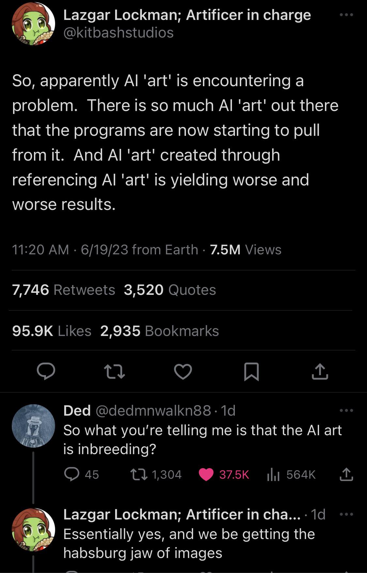Open Lazgar Lockman's profile picture at top
This screenshot has height=573, width=367.
tap(33, 24)
